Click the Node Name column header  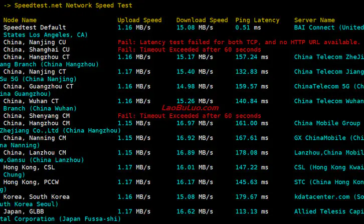20,20
